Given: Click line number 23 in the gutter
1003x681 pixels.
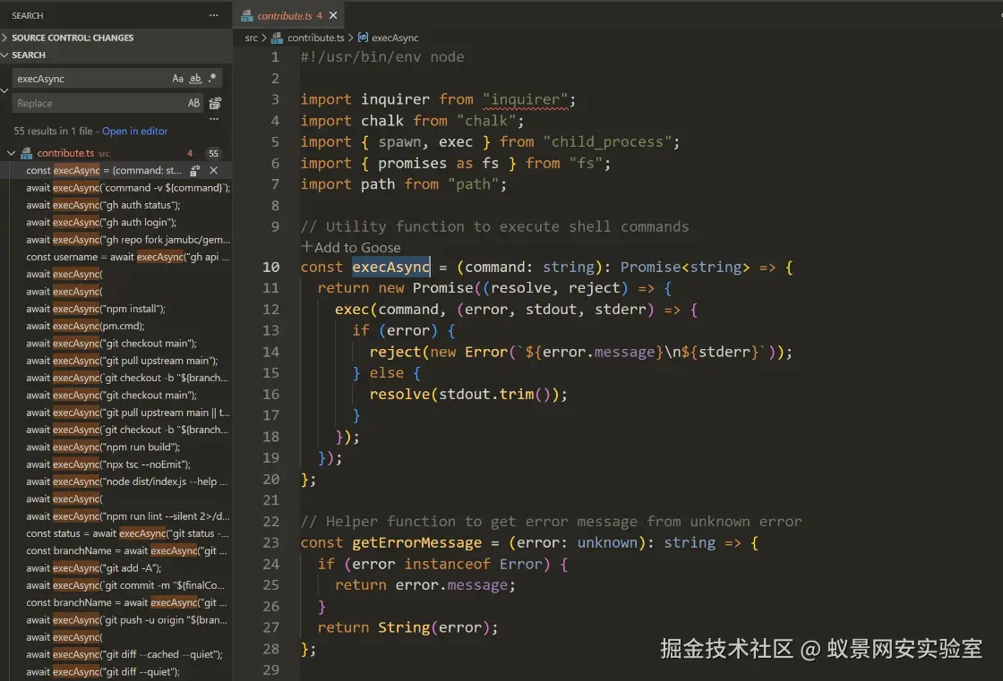Looking at the screenshot, I should (271, 543).
